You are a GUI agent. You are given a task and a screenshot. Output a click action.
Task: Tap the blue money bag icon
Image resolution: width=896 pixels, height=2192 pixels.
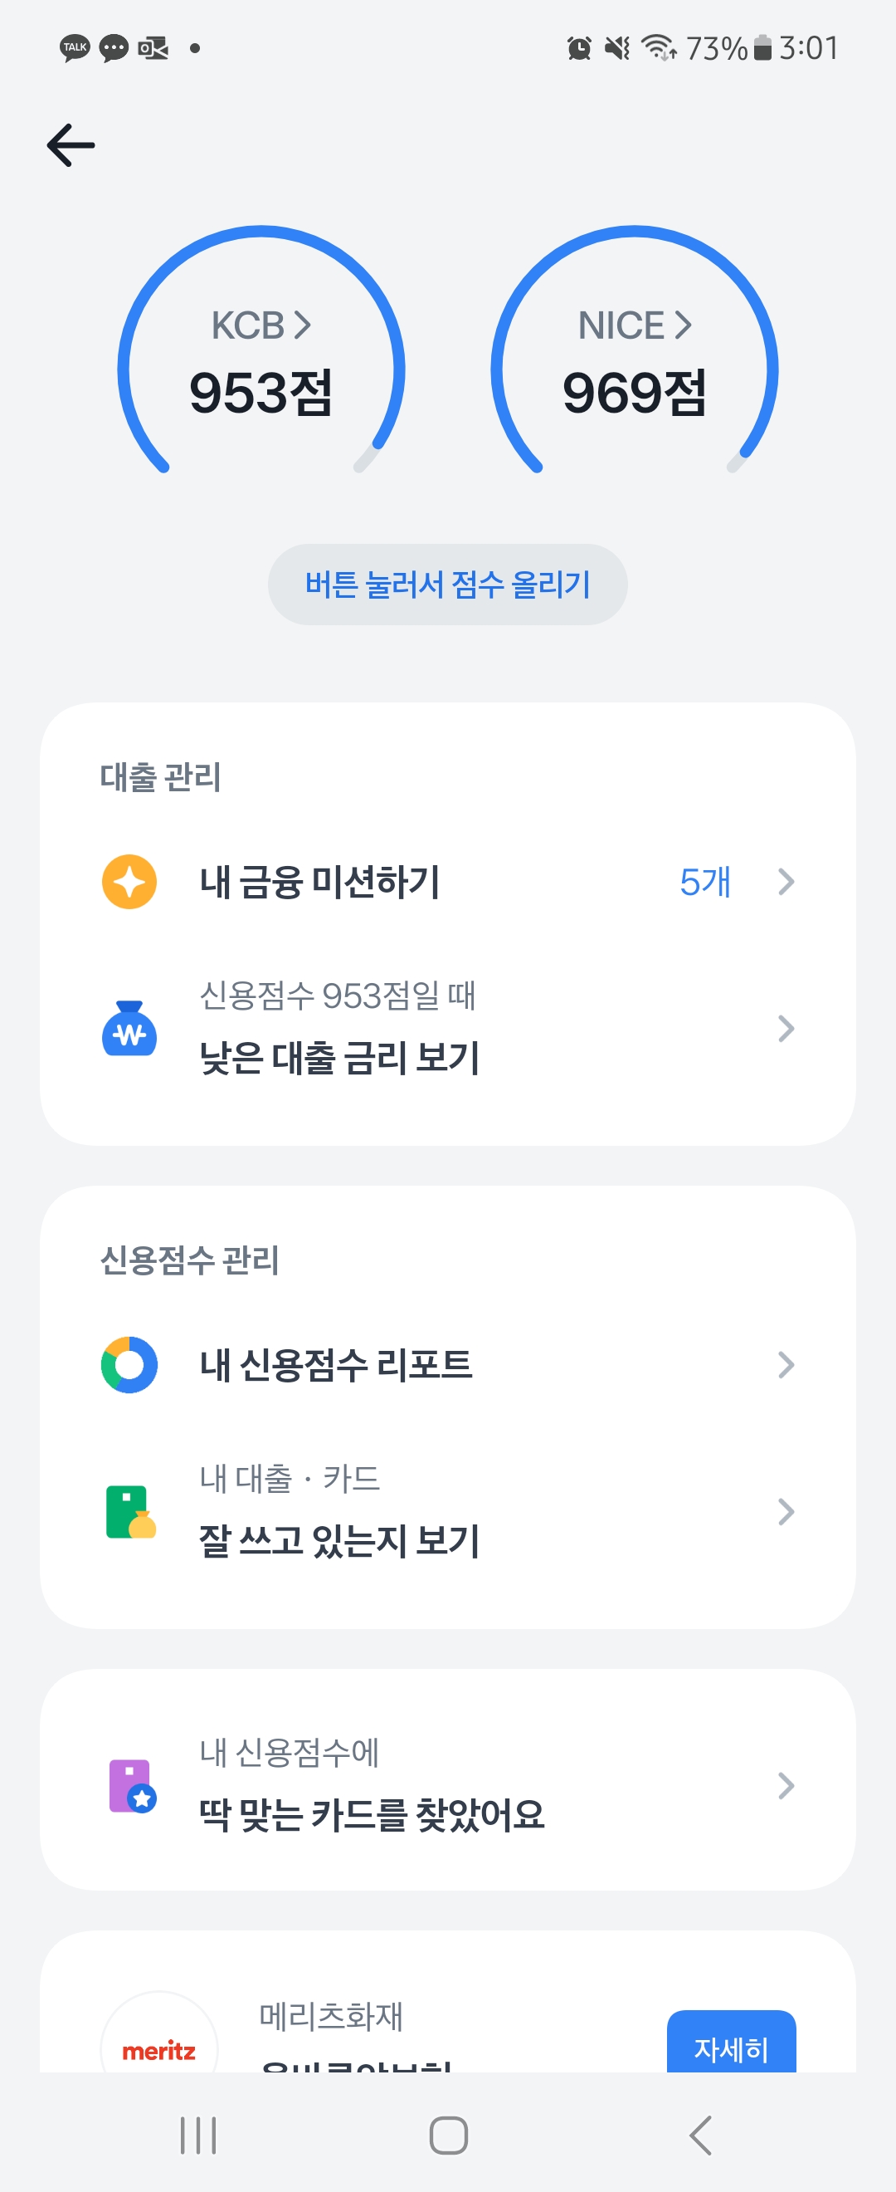[129, 1028]
